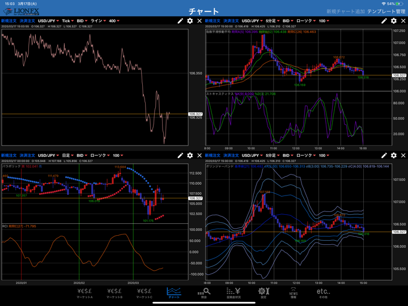This screenshot has height=306, width=408.
Task: Expand the Tick timeframe dropdown
Action: tap(68, 21)
